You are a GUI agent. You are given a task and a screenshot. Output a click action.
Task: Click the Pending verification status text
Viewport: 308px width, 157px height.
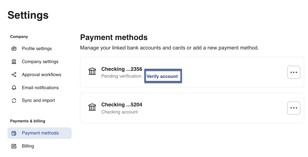tap(122, 76)
